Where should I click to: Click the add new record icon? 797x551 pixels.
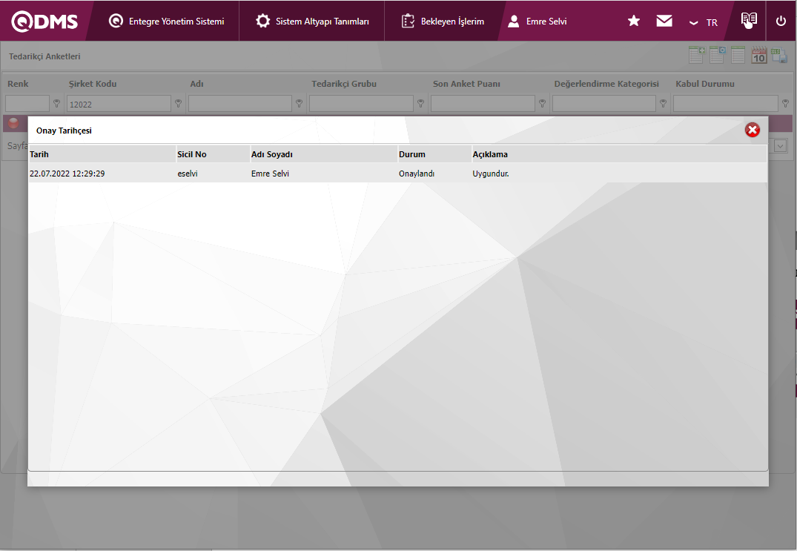tap(697, 56)
